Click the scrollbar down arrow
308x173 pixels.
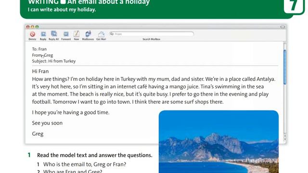[284, 139]
